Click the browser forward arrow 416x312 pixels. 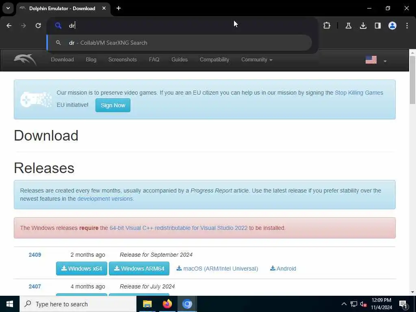click(x=24, y=26)
